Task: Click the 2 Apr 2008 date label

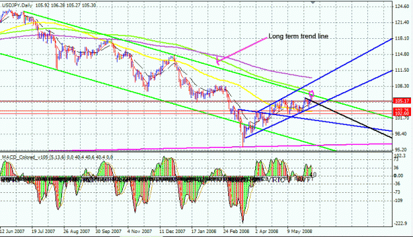Action: point(267,232)
